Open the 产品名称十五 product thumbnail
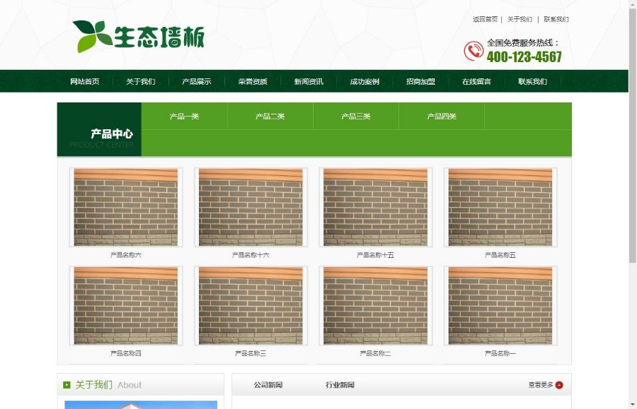This screenshot has width=637, height=409. (x=375, y=207)
